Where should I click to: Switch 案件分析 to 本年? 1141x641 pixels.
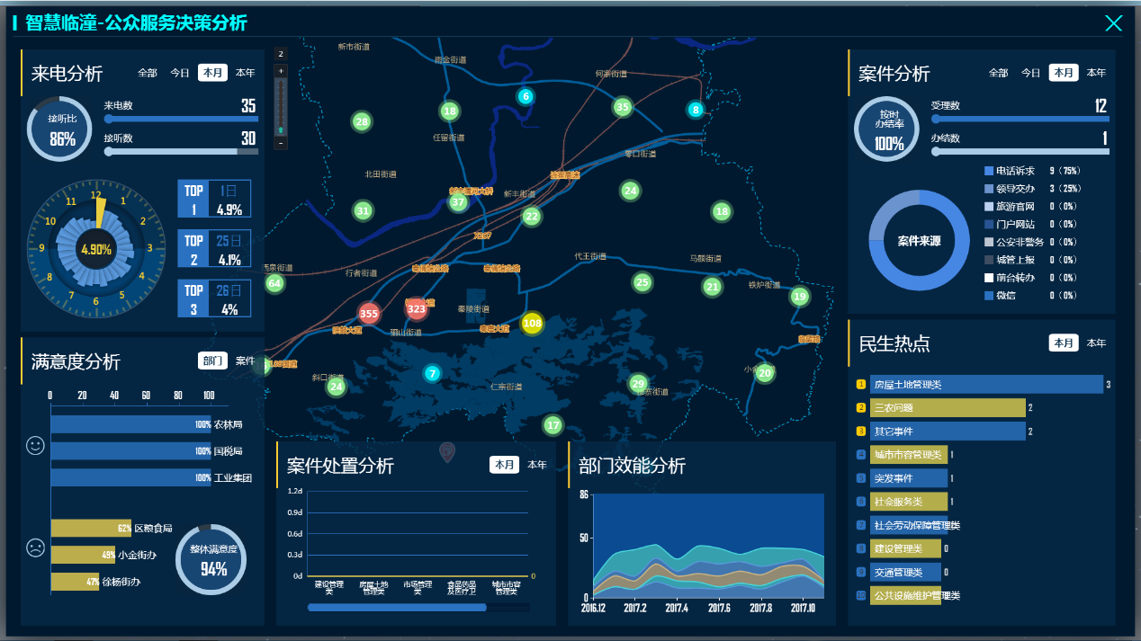coord(1096,73)
